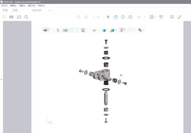This screenshot has height=133, width=191.
Task: Play the 3D animation
Action: coord(94,30)
